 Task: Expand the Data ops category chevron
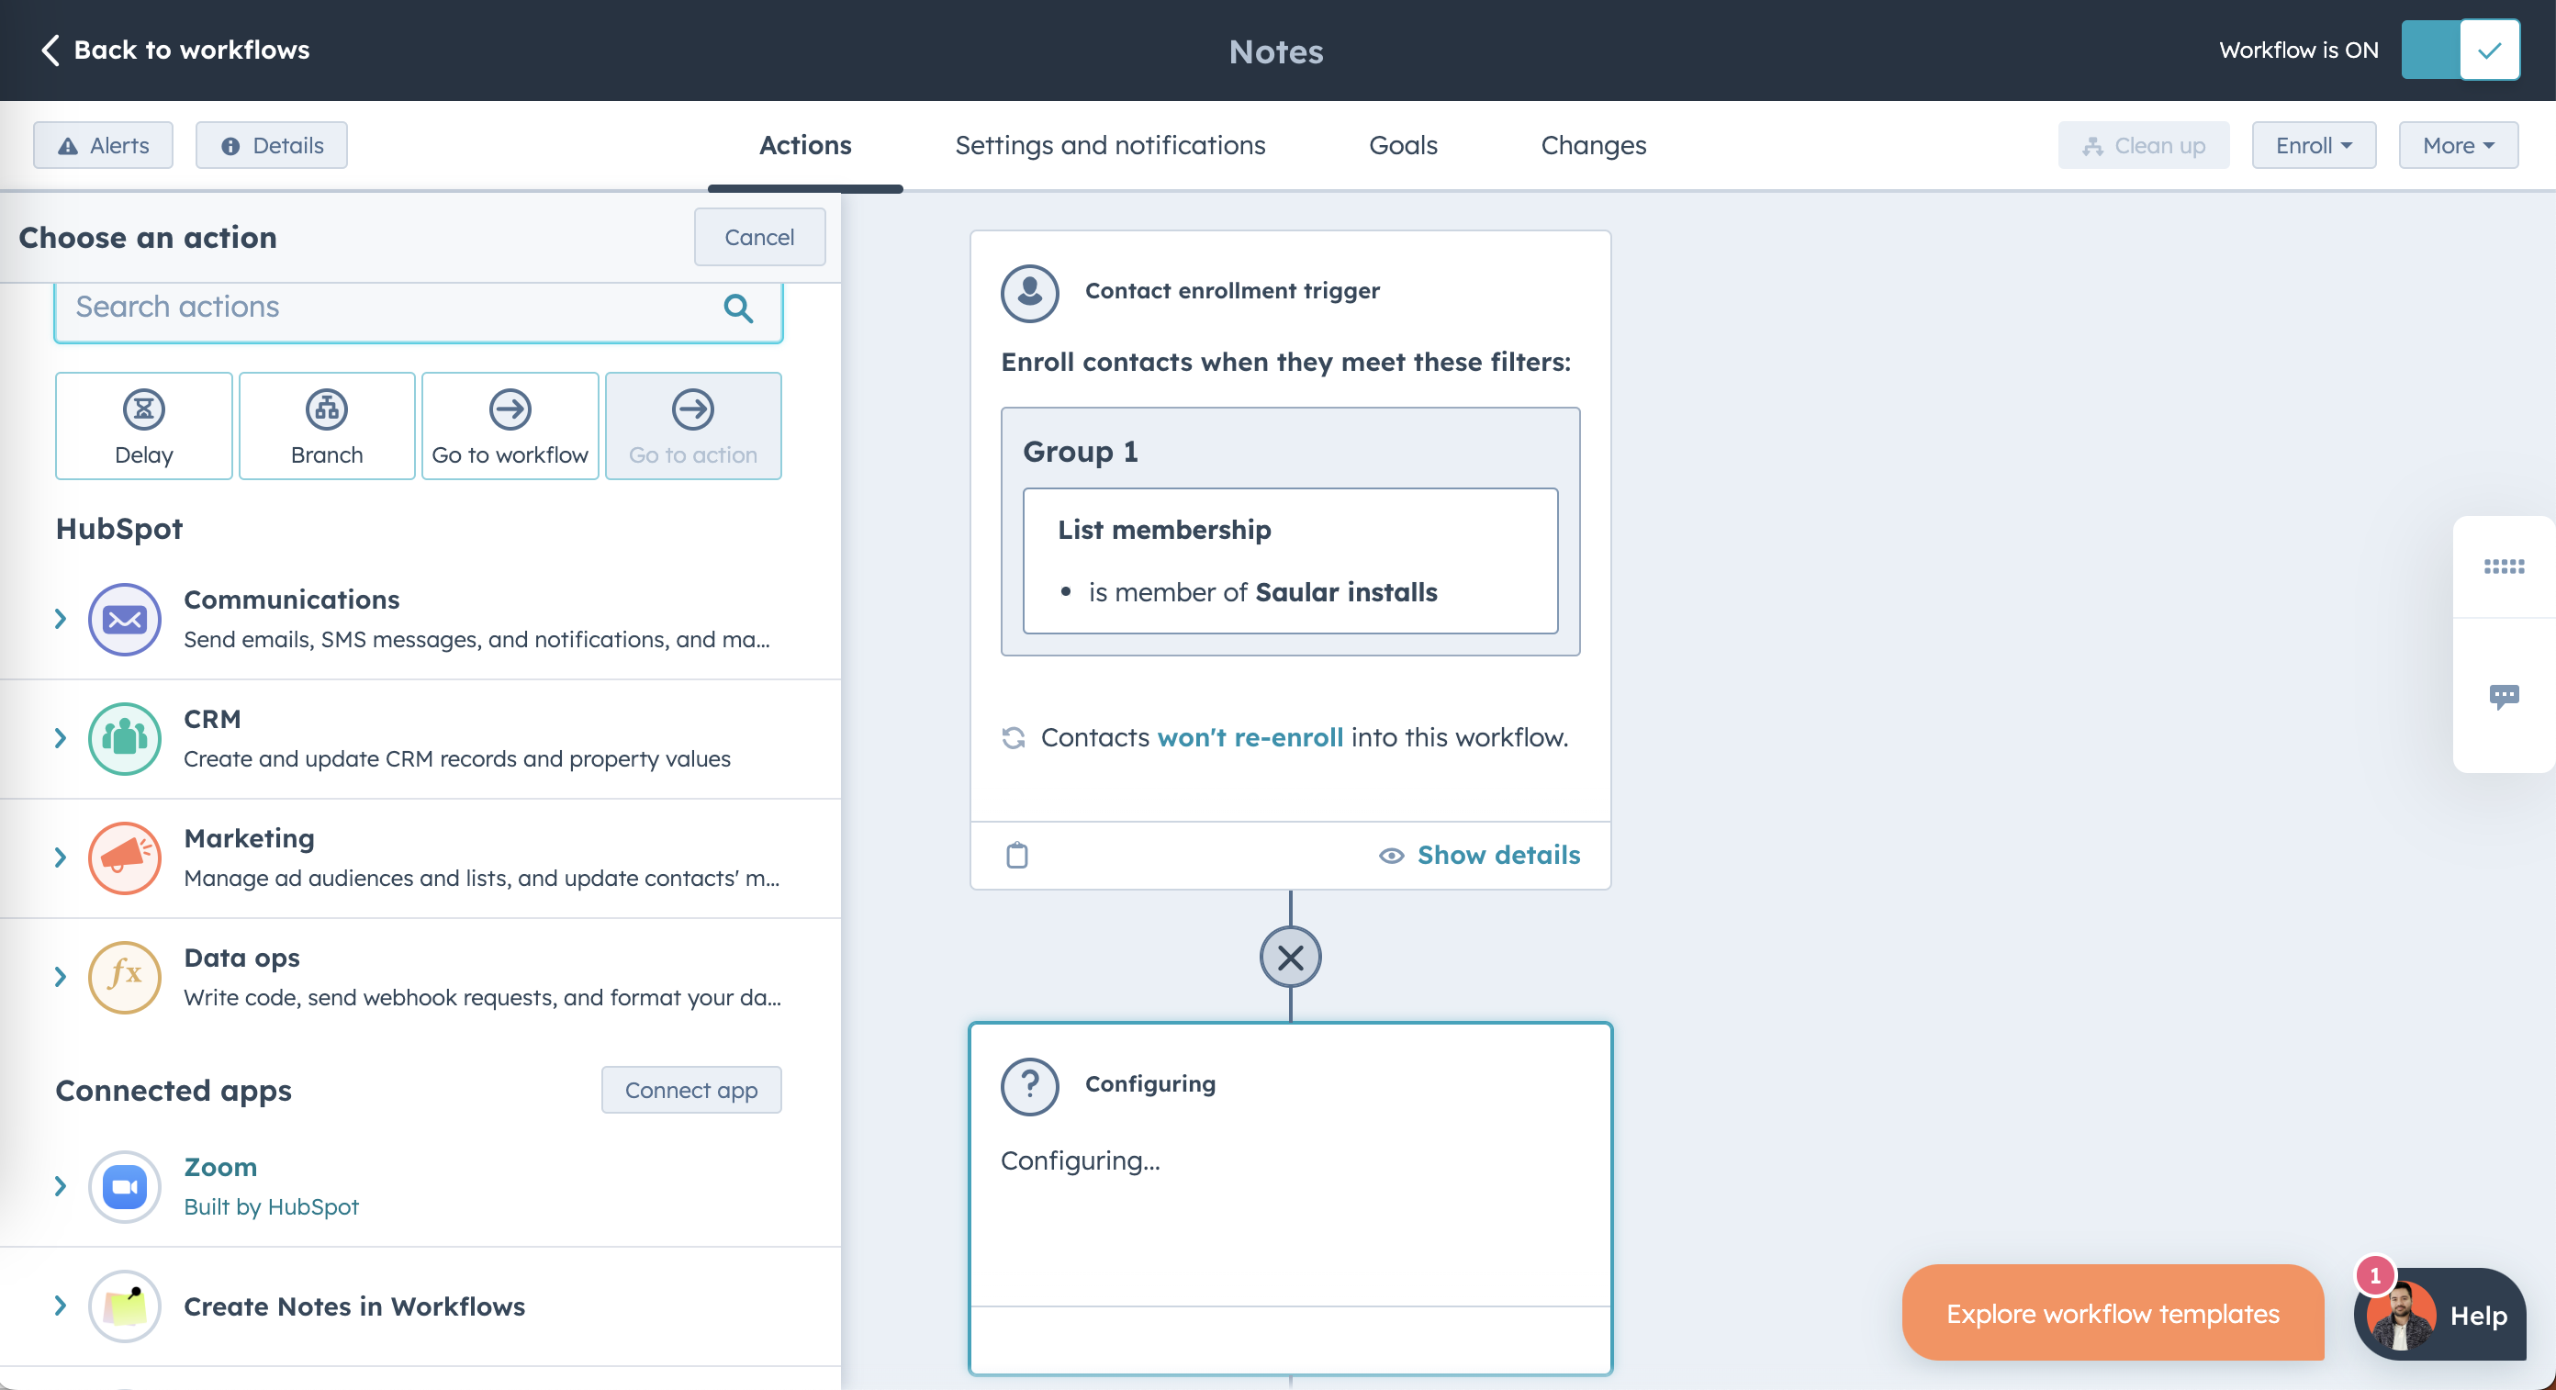click(61, 977)
